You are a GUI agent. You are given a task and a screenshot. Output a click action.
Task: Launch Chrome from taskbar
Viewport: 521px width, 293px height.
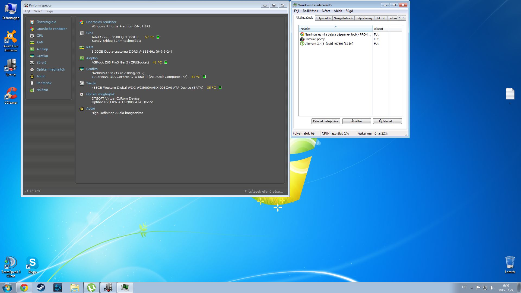(x=24, y=288)
